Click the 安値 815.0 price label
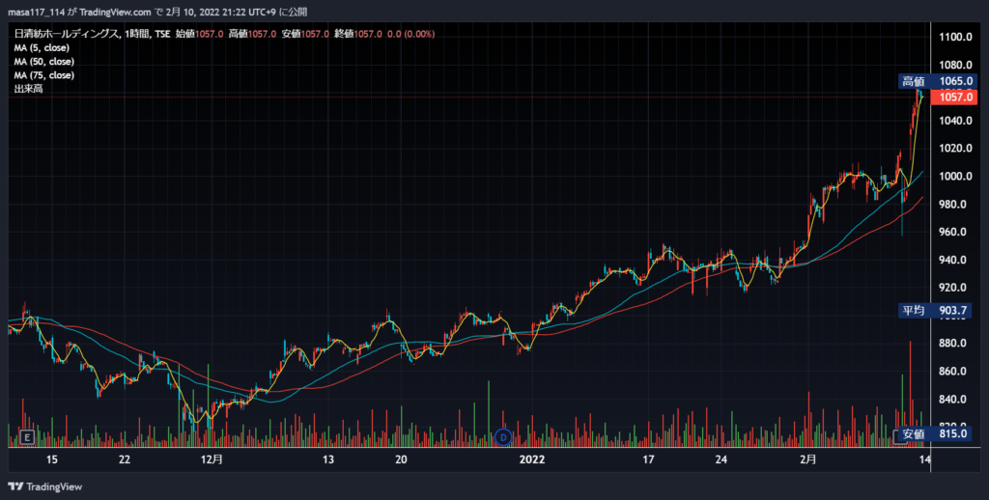 click(x=935, y=433)
